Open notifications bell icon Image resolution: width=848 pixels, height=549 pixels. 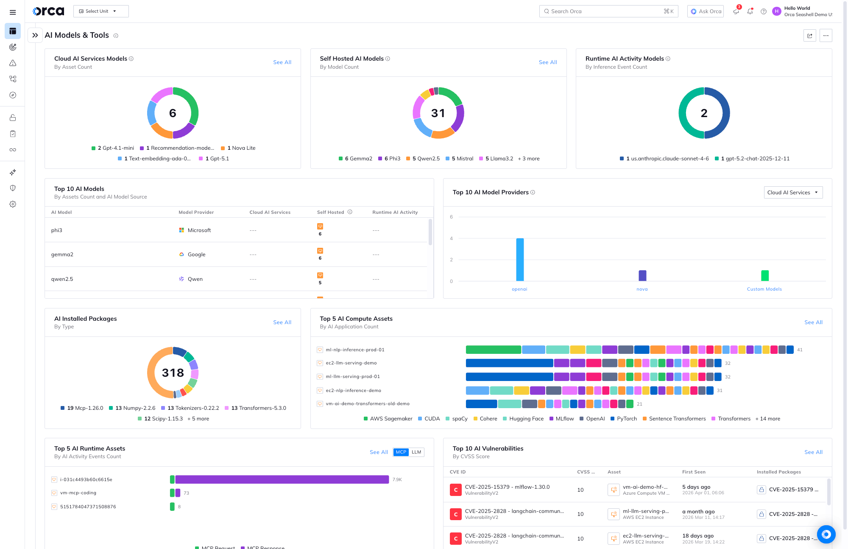[x=750, y=11]
